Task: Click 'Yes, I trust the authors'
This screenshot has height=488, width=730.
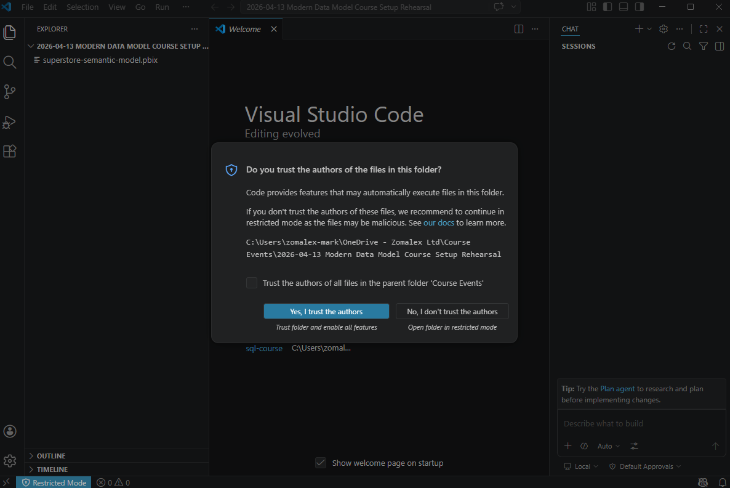Action: [326, 311]
